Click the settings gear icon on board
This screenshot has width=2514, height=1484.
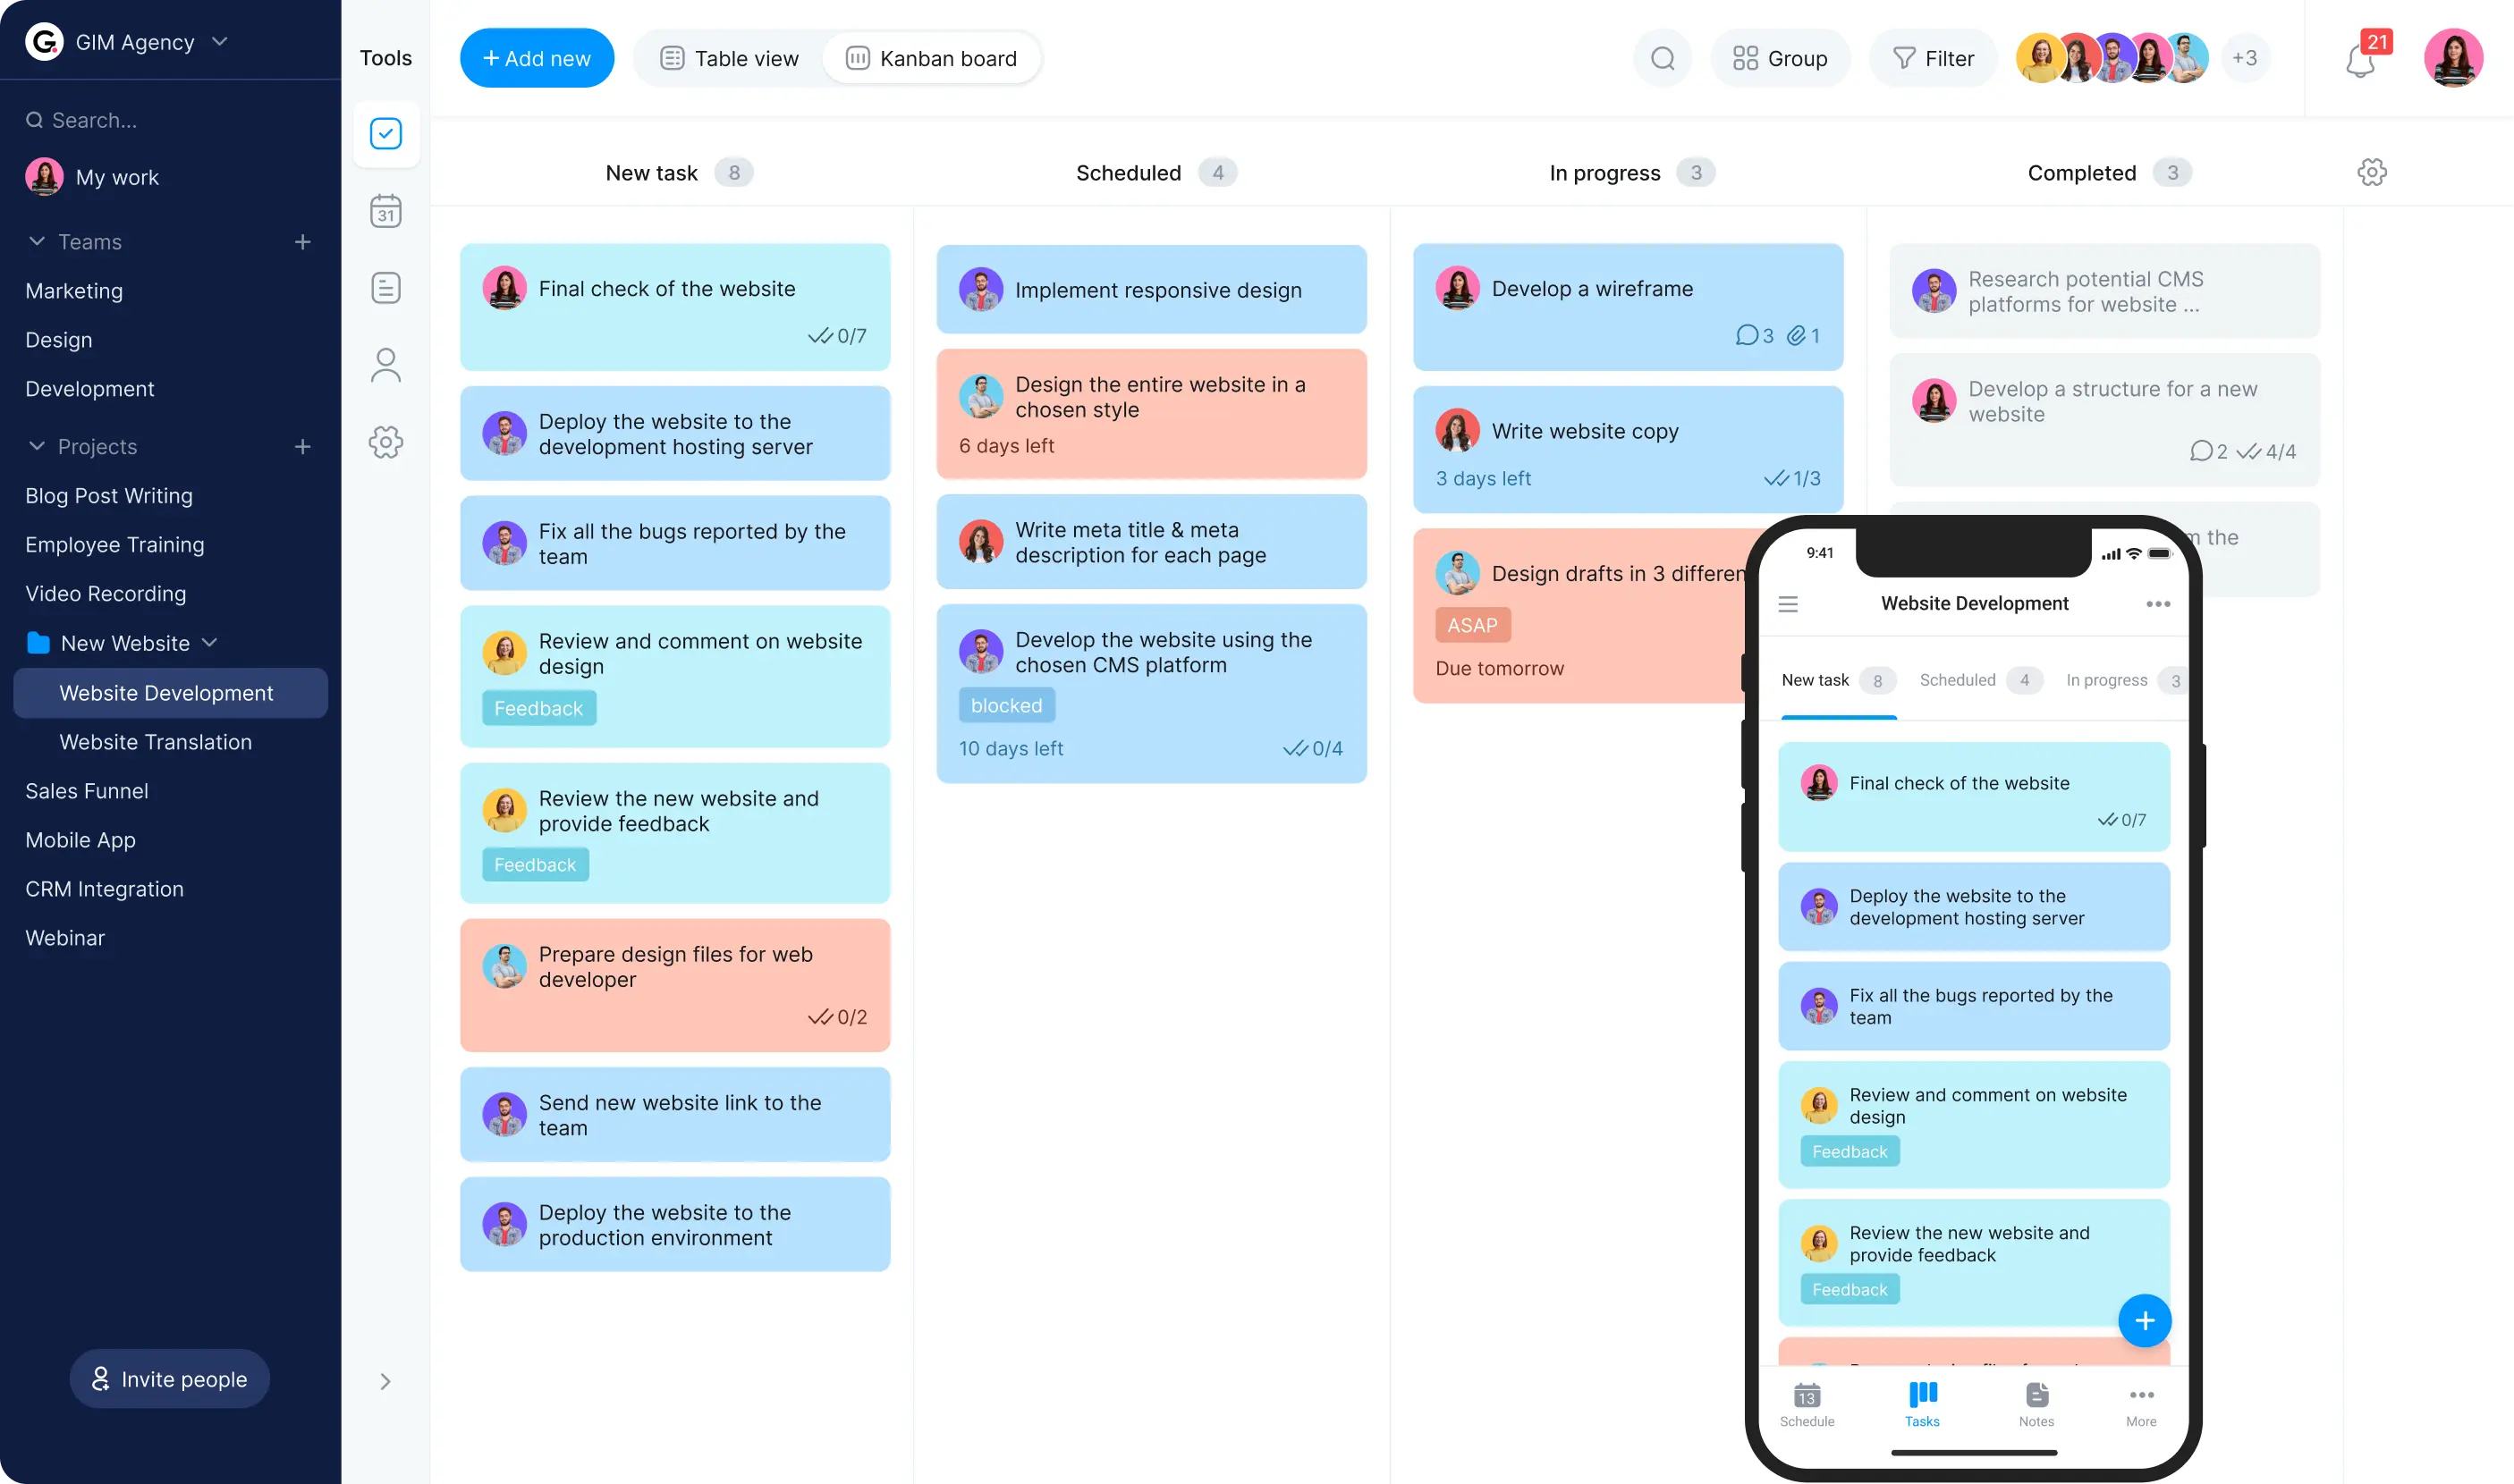pos(2373,172)
